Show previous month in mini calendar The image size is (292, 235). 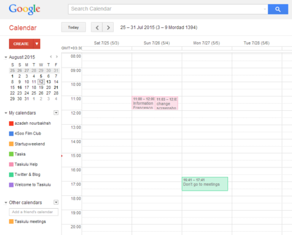[51, 57]
